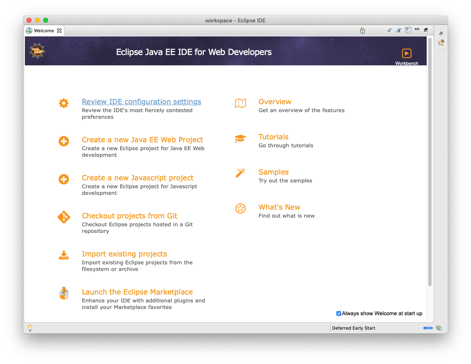This screenshot has width=471, height=364.
Task: Open Launch the Eclipse Marketplace link
Action: (137, 292)
